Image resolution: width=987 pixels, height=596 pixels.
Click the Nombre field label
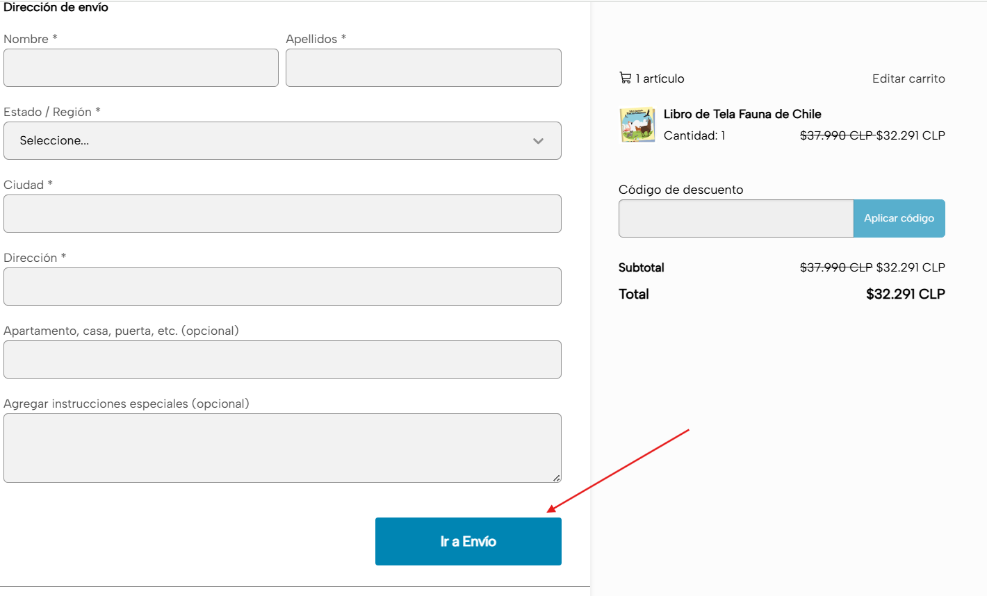click(26, 39)
